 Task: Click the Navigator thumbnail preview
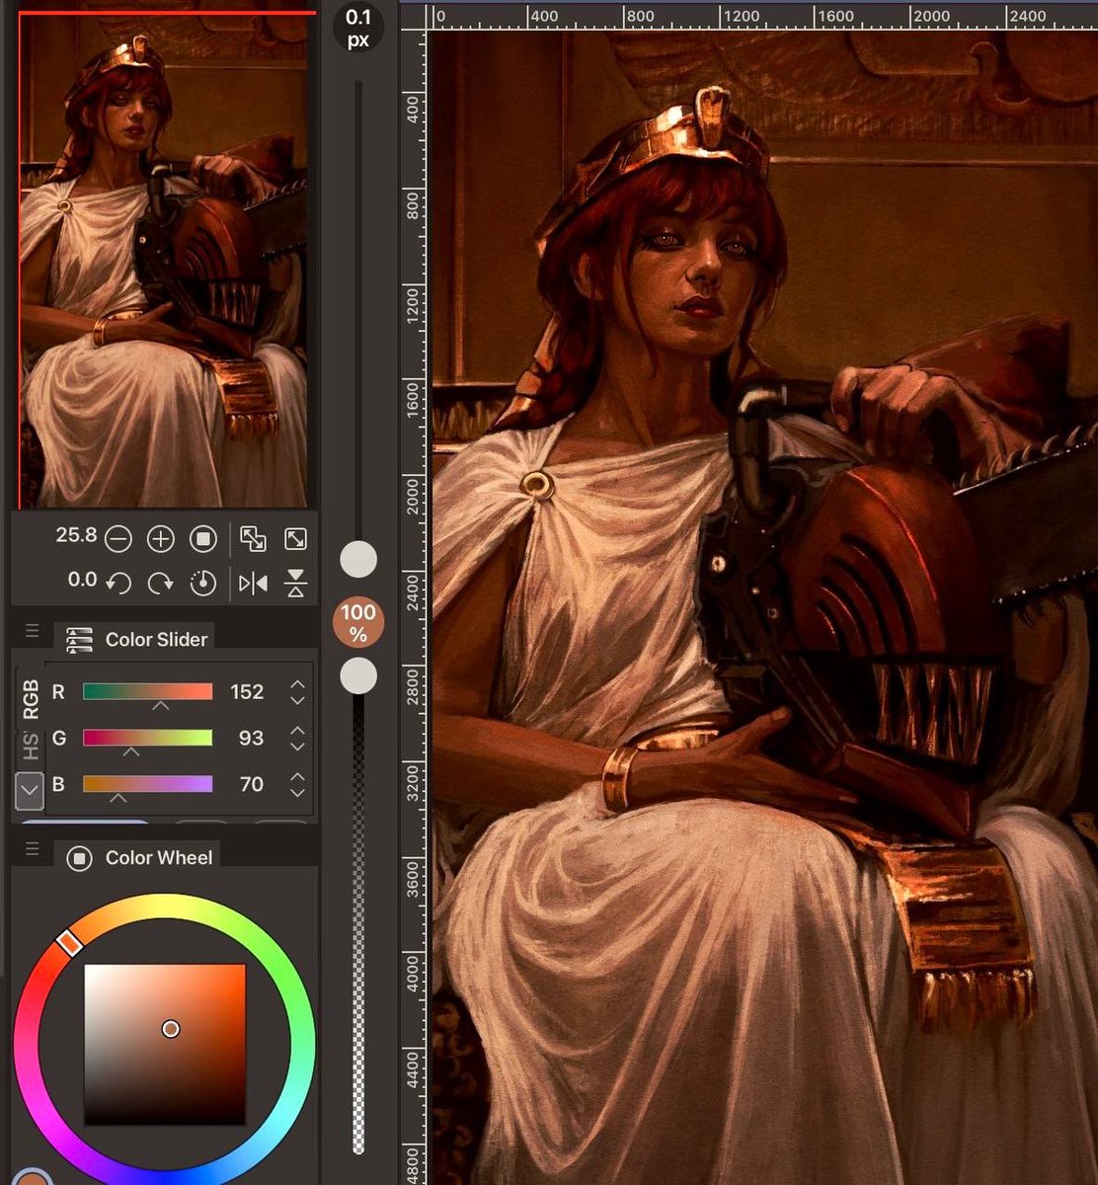point(164,260)
